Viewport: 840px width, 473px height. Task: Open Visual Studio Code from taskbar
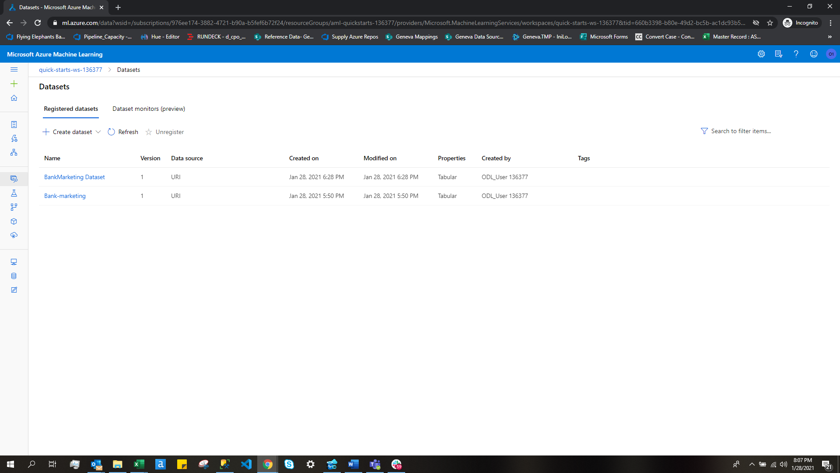pos(246,464)
